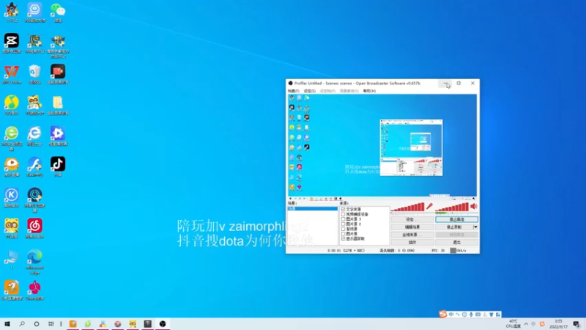
Task: Open the 设定(S) menu in OBS
Action: point(309,91)
